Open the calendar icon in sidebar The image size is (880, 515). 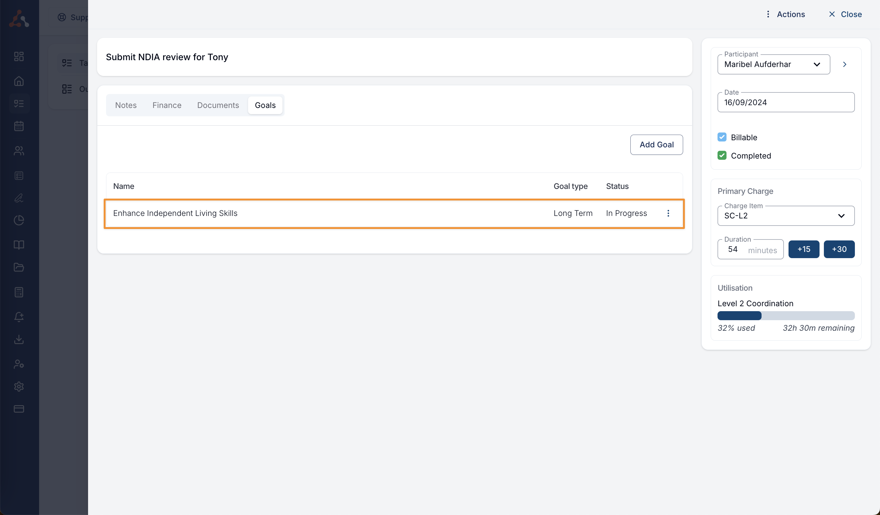pyautogui.click(x=19, y=126)
